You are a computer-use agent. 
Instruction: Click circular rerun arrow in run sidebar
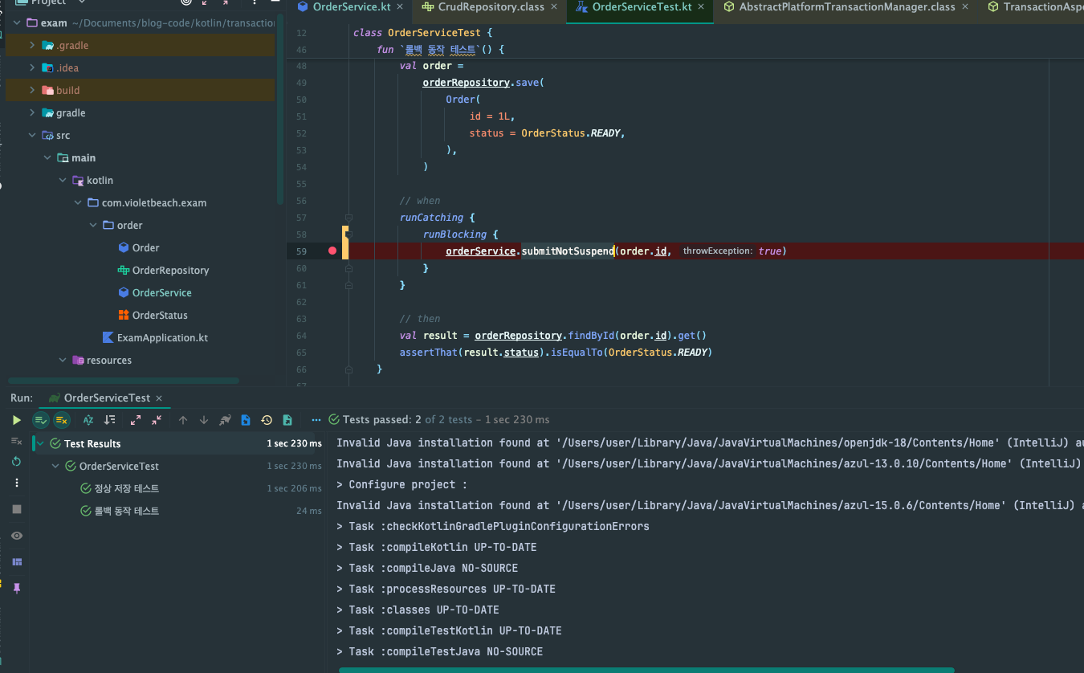(17, 462)
